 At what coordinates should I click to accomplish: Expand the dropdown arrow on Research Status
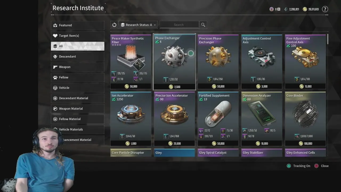[155, 25]
